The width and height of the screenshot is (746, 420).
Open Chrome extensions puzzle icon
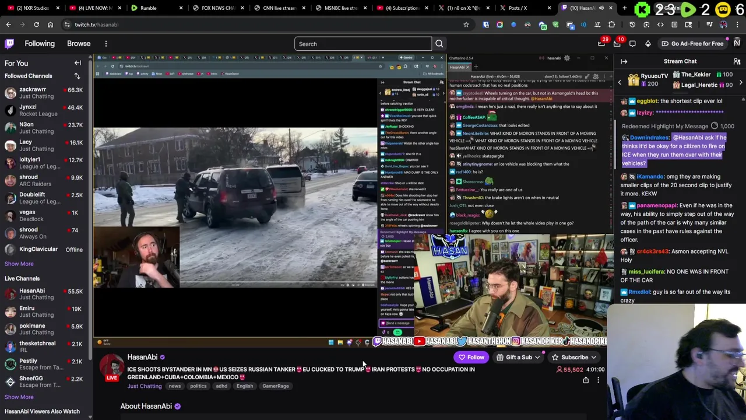point(611,24)
